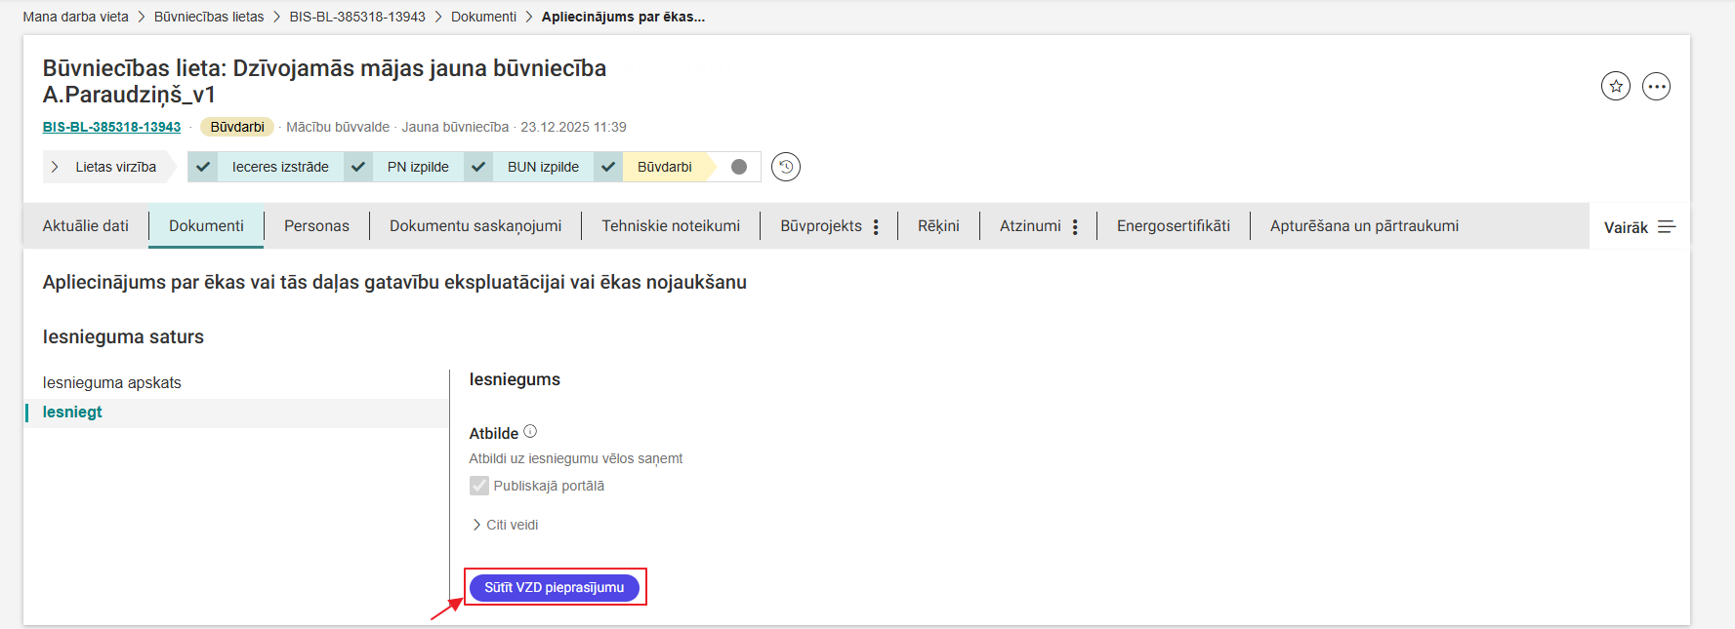This screenshot has height=629, width=1735.
Task: Open case link BIS-BL-385318-13943 under title
Action: pos(111,127)
